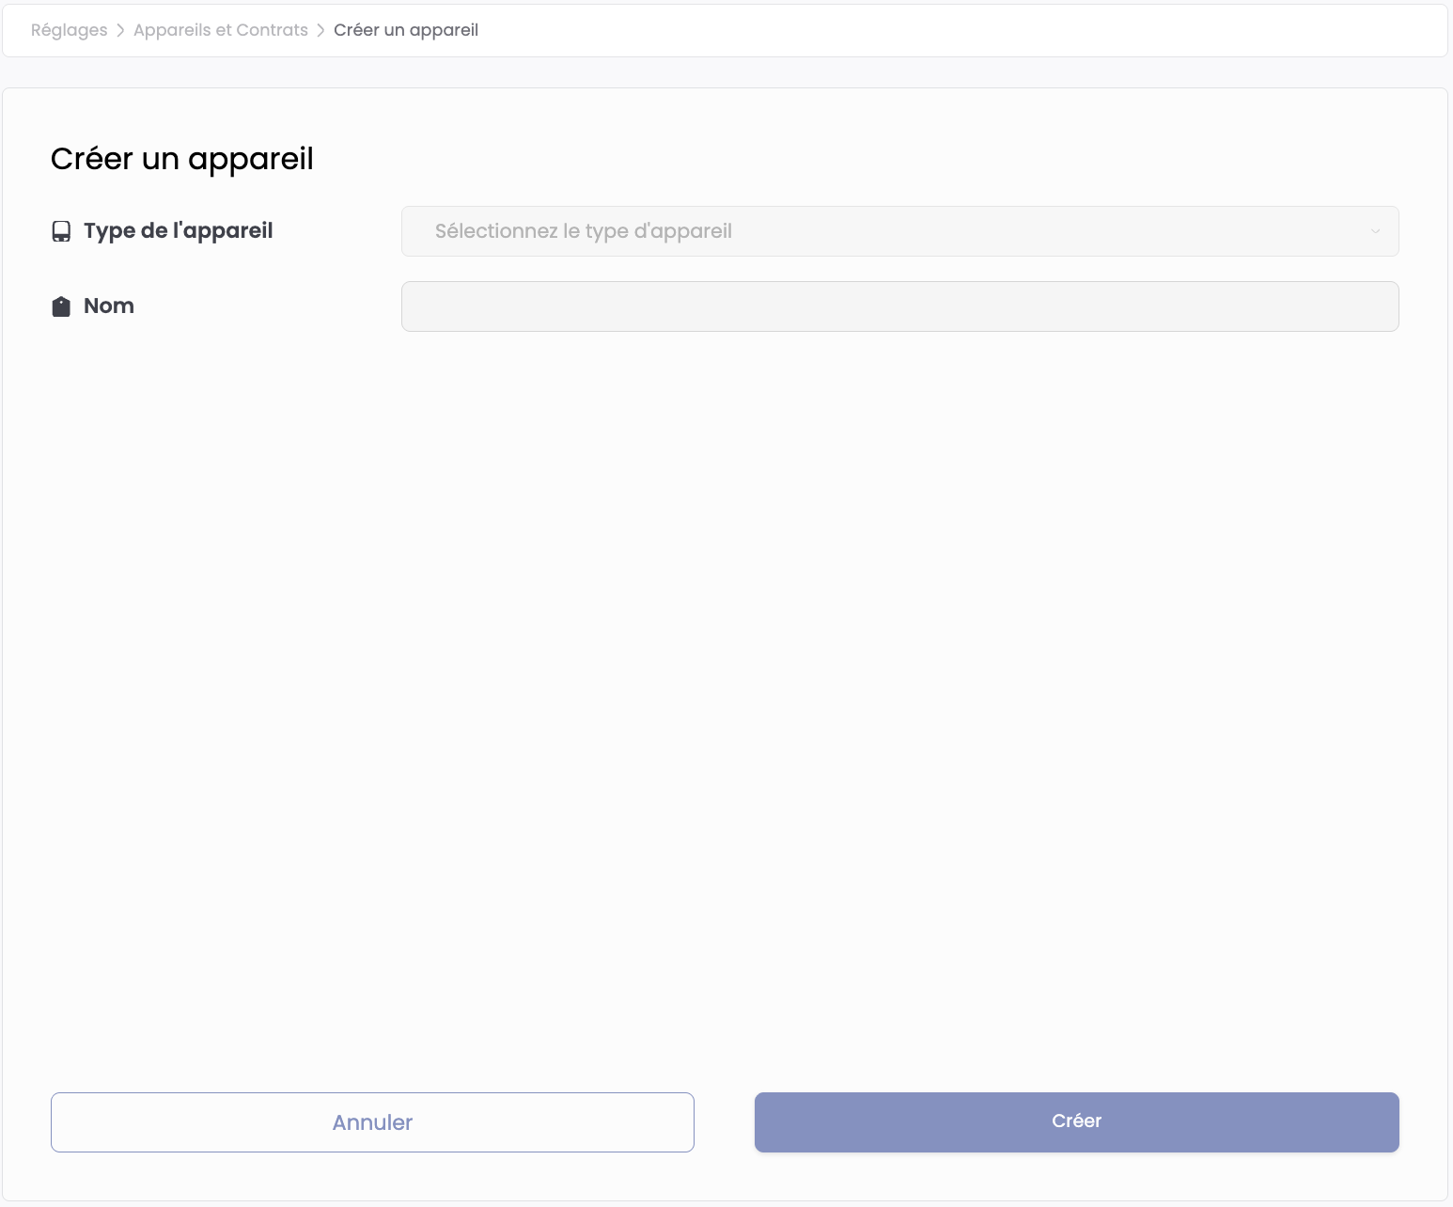This screenshot has height=1207, width=1453.
Task: Click the 'Nom' field label
Action: (x=109, y=306)
